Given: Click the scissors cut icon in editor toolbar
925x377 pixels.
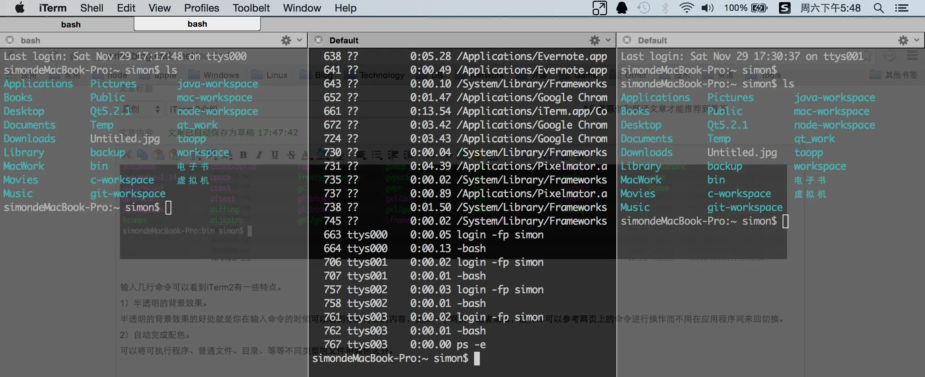Looking at the screenshot, I should [x=128, y=155].
